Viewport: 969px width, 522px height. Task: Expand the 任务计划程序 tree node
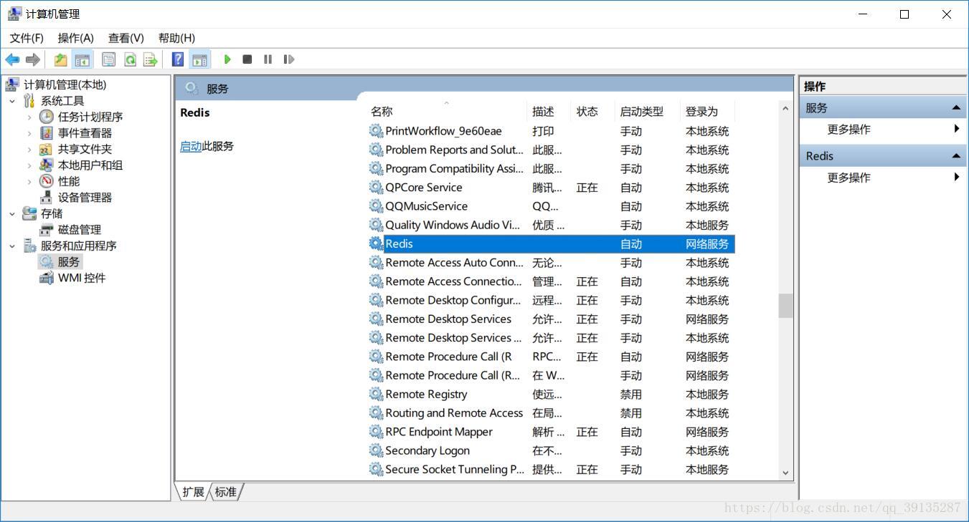29,117
